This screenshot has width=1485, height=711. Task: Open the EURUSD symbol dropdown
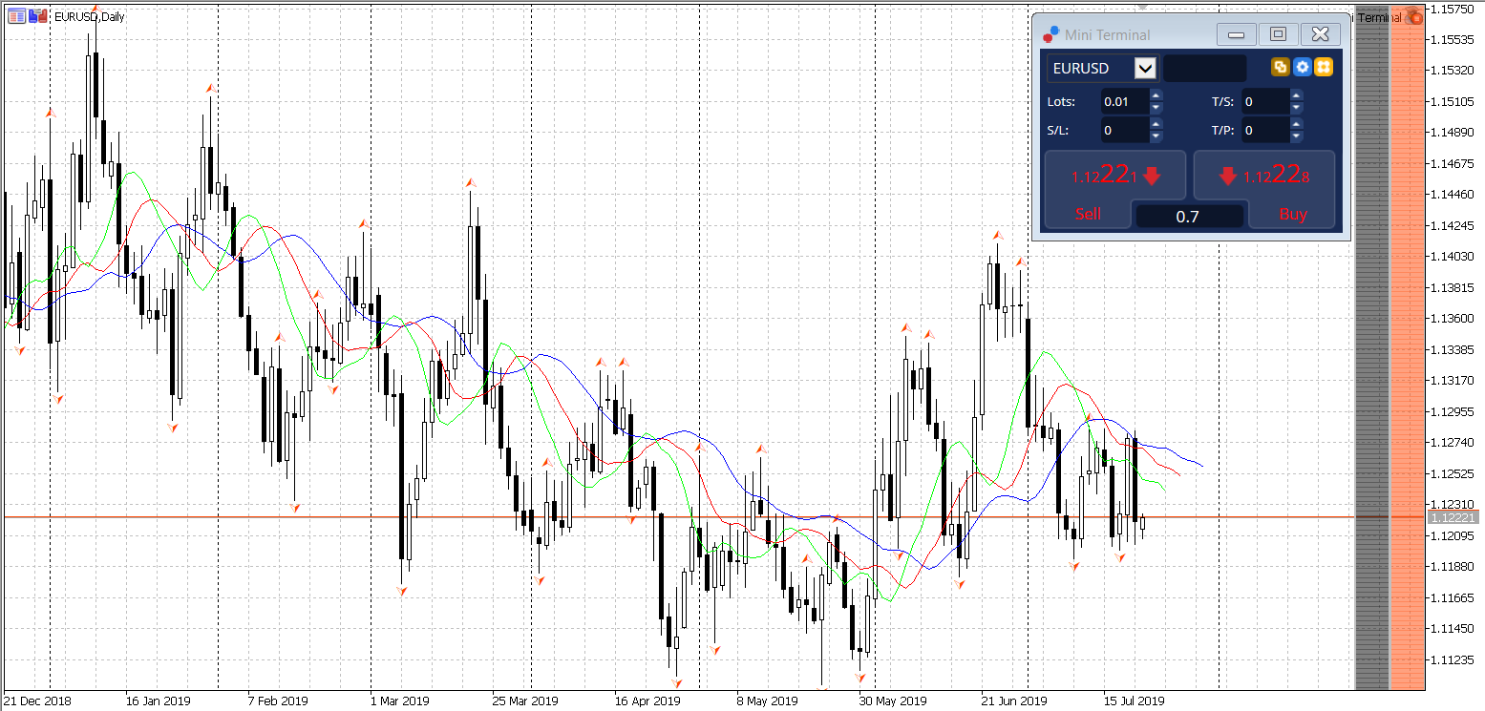click(x=1145, y=68)
